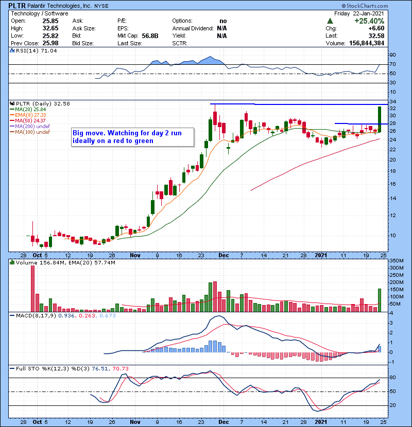Click the Friday 22-Jan-2021 date
The width and height of the screenshot is (412, 427).
click(x=359, y=13)
